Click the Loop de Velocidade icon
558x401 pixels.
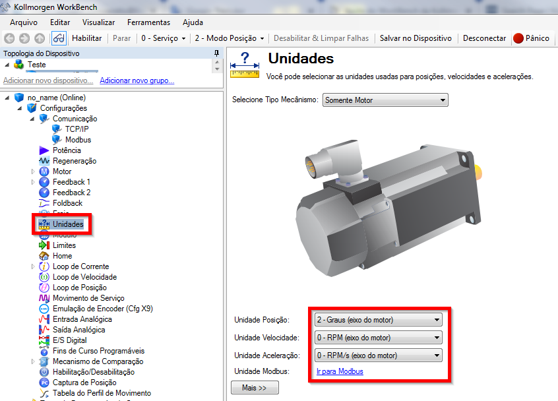[44, 277]
